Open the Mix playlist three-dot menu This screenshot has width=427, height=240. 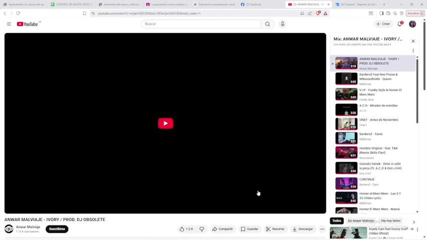point(413,51)
